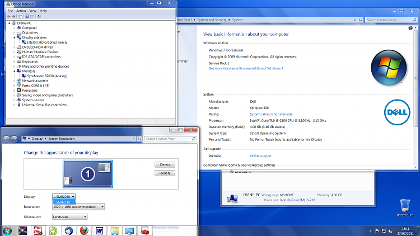The width and height of the screenshot is (420, 236).
Task: Click Control Panel display taskbar icon
Action: pyautogui.click(x=130, y=230)
